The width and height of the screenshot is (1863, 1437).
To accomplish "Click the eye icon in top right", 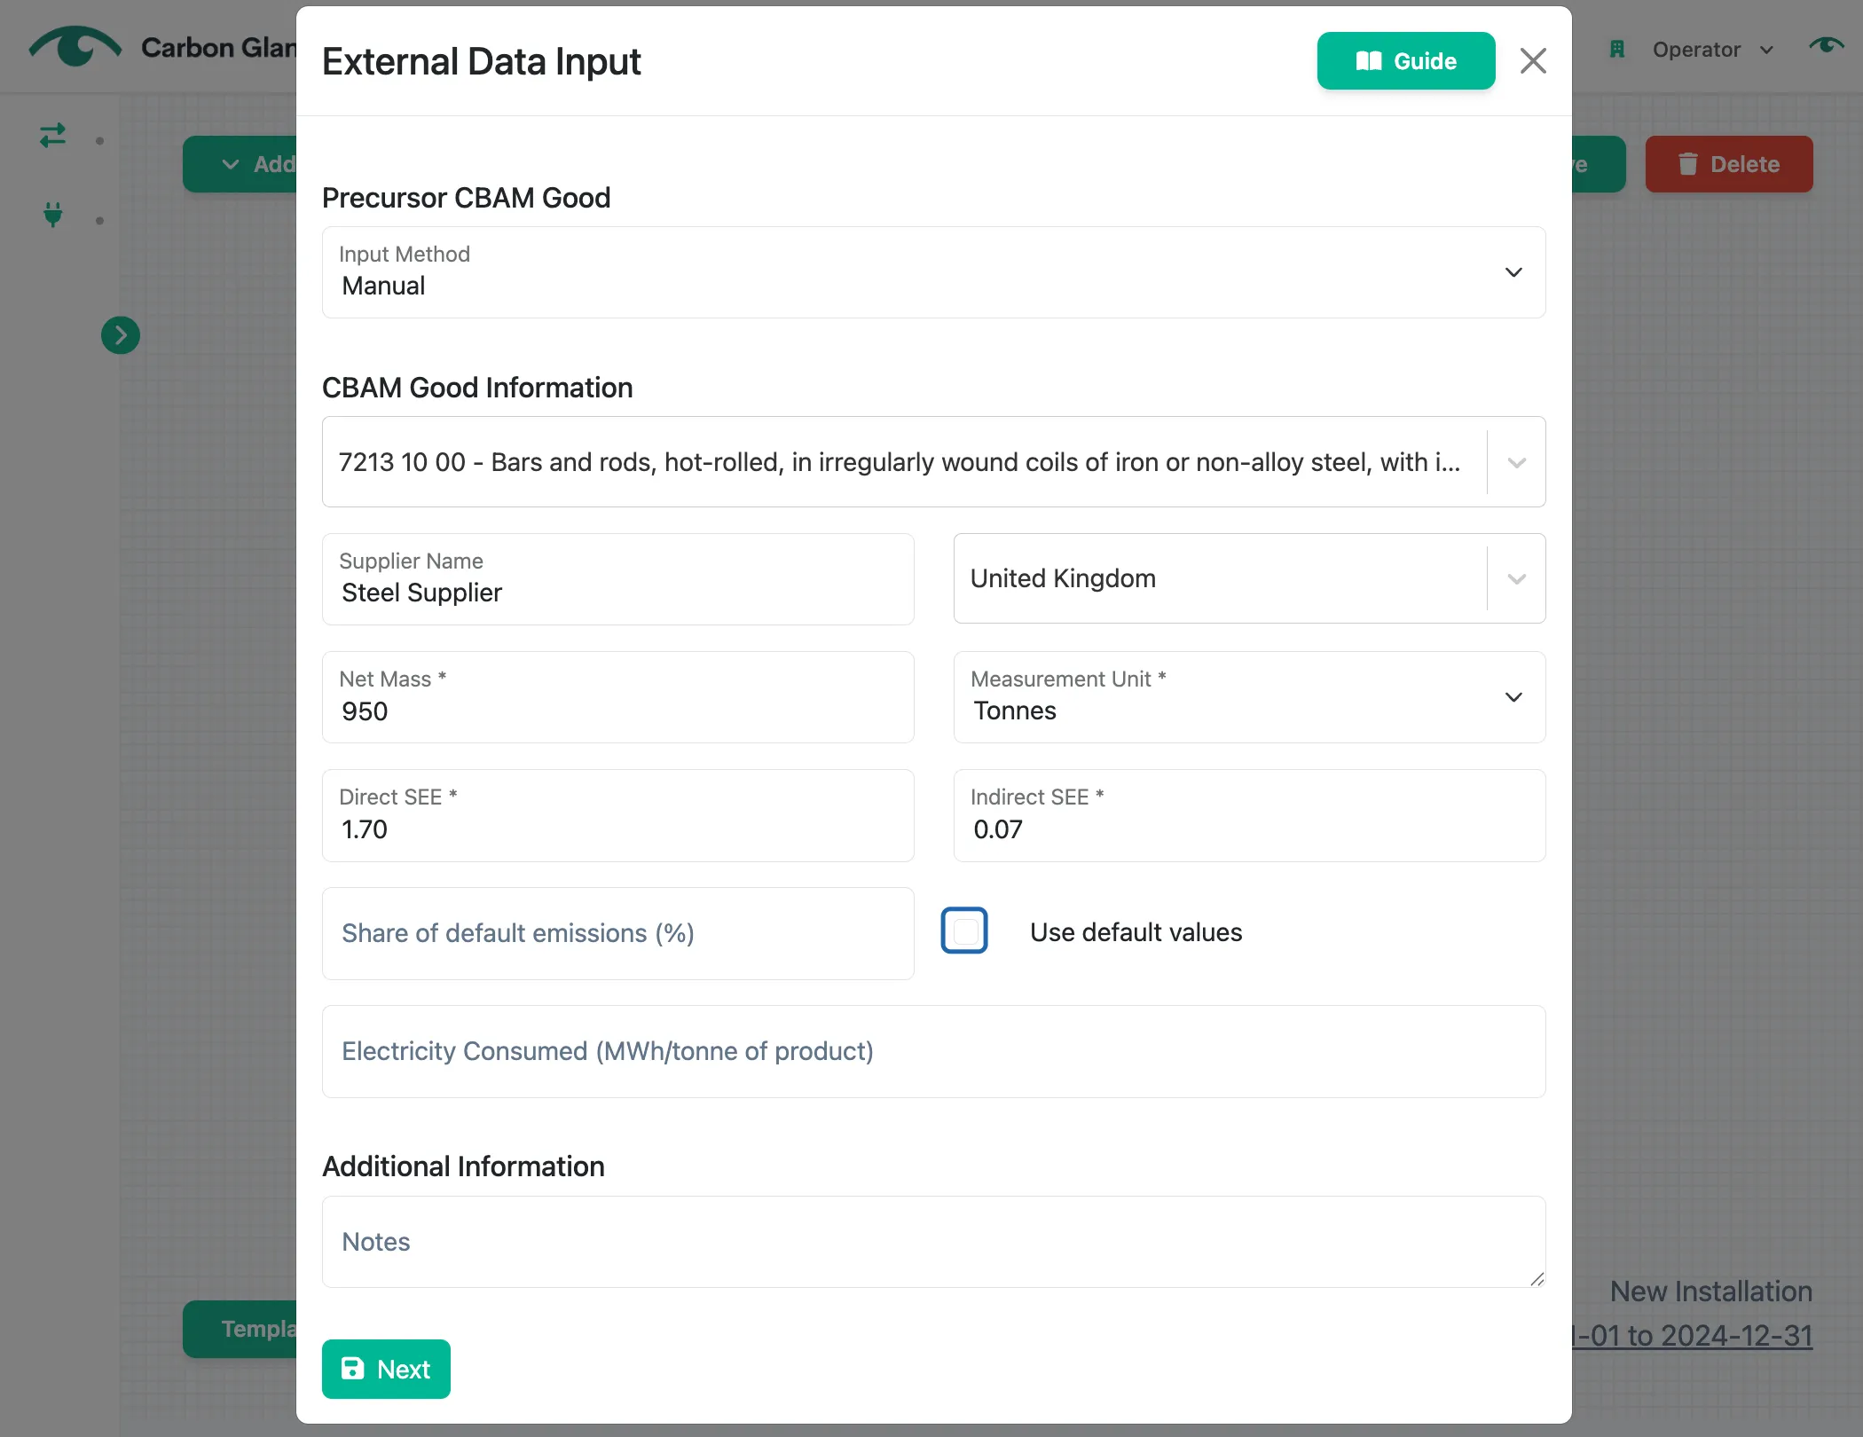I will click(x=1826, y=45).
